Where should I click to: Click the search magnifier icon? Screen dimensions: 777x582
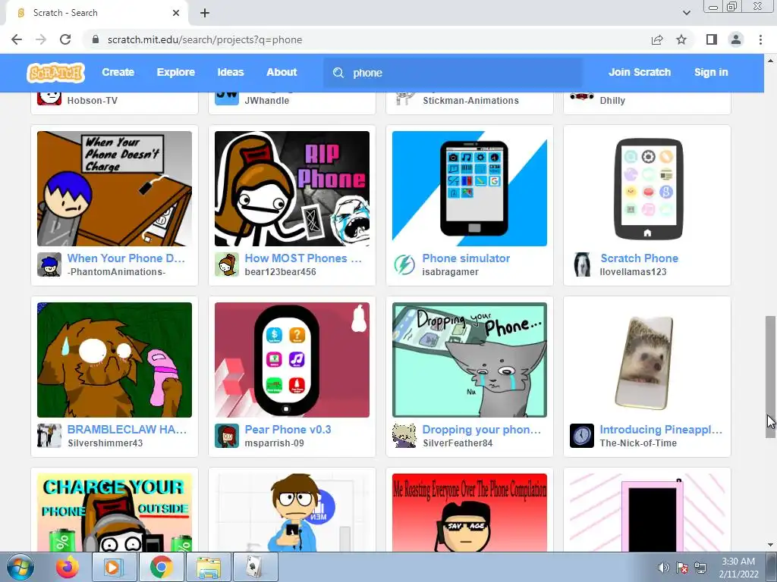coord(338,73)
